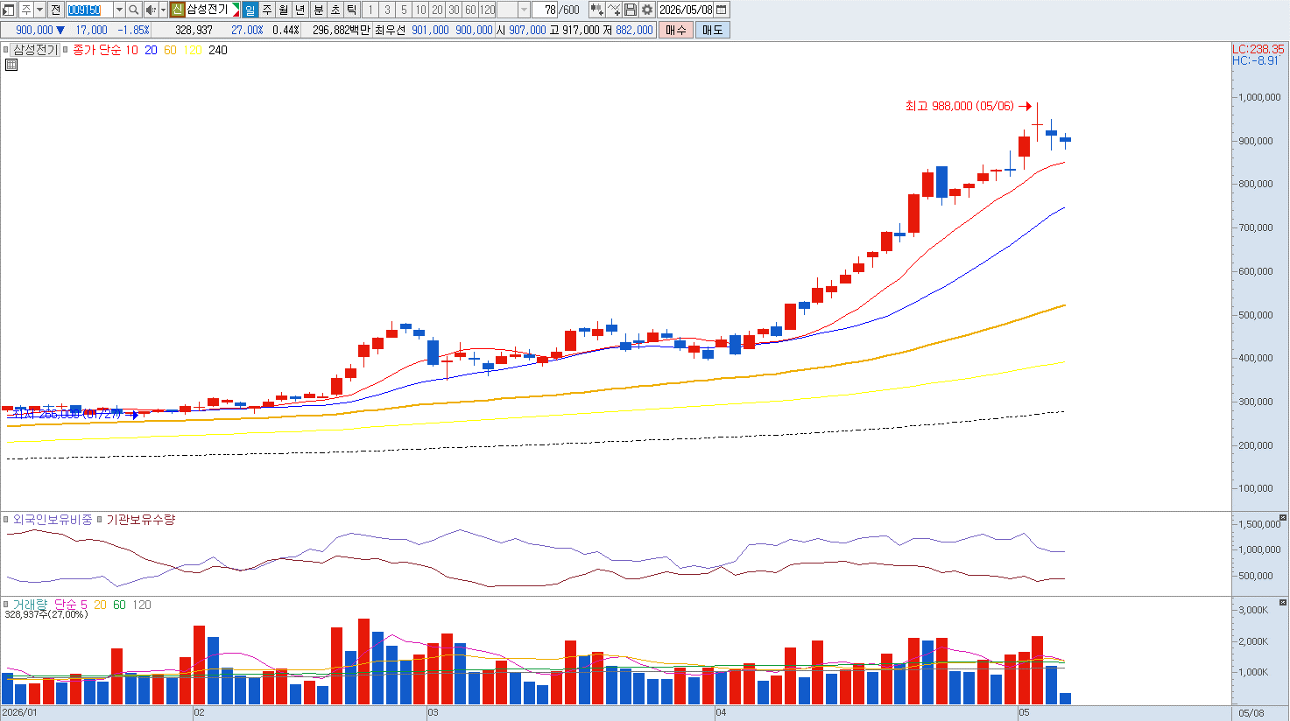Open the calendar date picker icon
Image resolution: width=1290 pixels, height=721 pixels.
tap(722, 10)
